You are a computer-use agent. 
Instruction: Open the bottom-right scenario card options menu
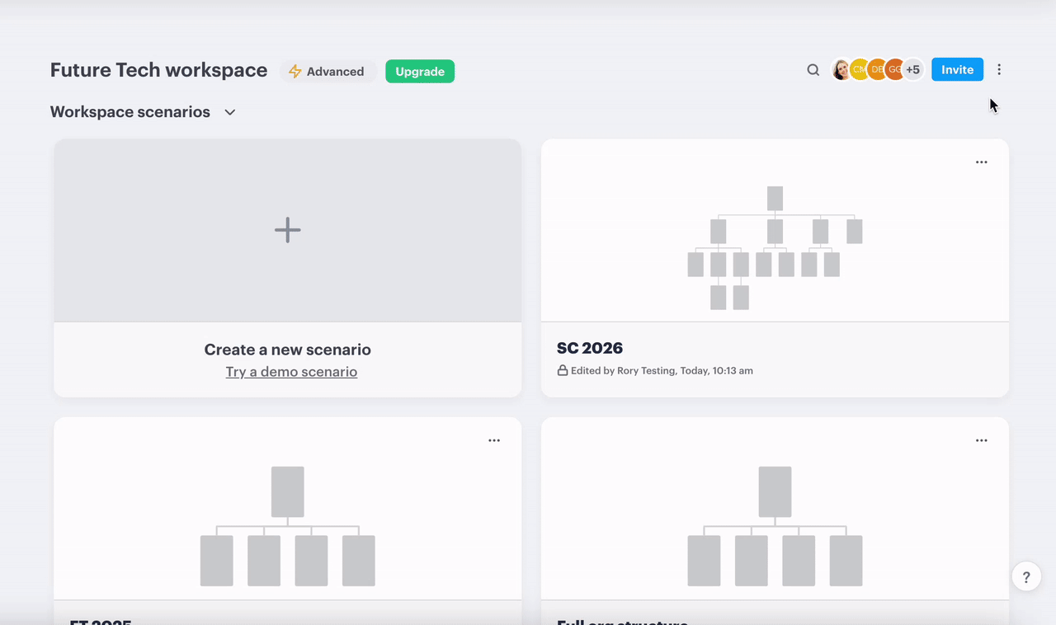[x=981, y=440]
